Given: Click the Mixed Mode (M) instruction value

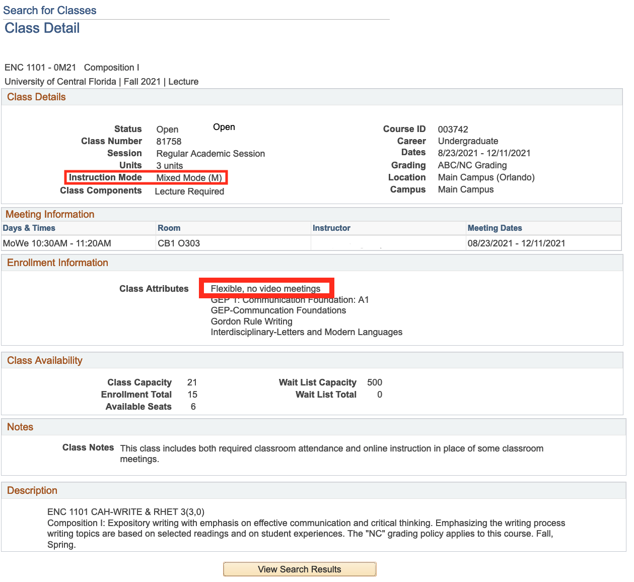Looking at the screenshot, I should [x=189, y=178].
